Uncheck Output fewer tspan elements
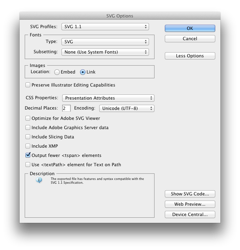Image resolution: width=240 pixels, height=250 pixels. click(28, 155)
